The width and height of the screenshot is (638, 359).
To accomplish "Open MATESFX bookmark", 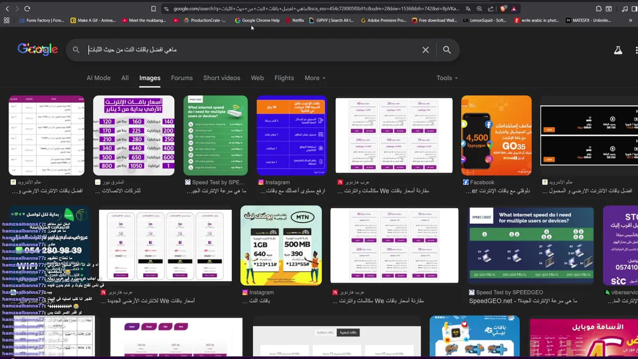I will (588, 20).
